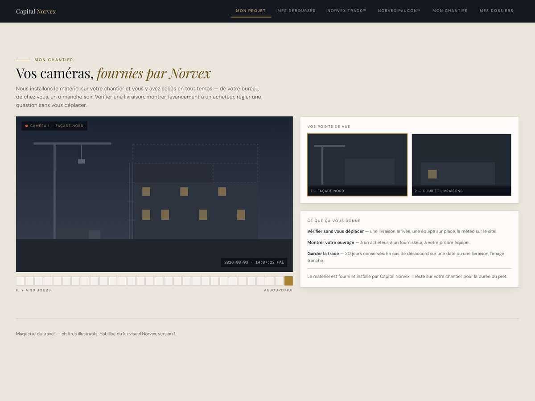Click the "Aujourd'hui" timeline label
This screenshot has height=401, width=535.
[278, 290]
